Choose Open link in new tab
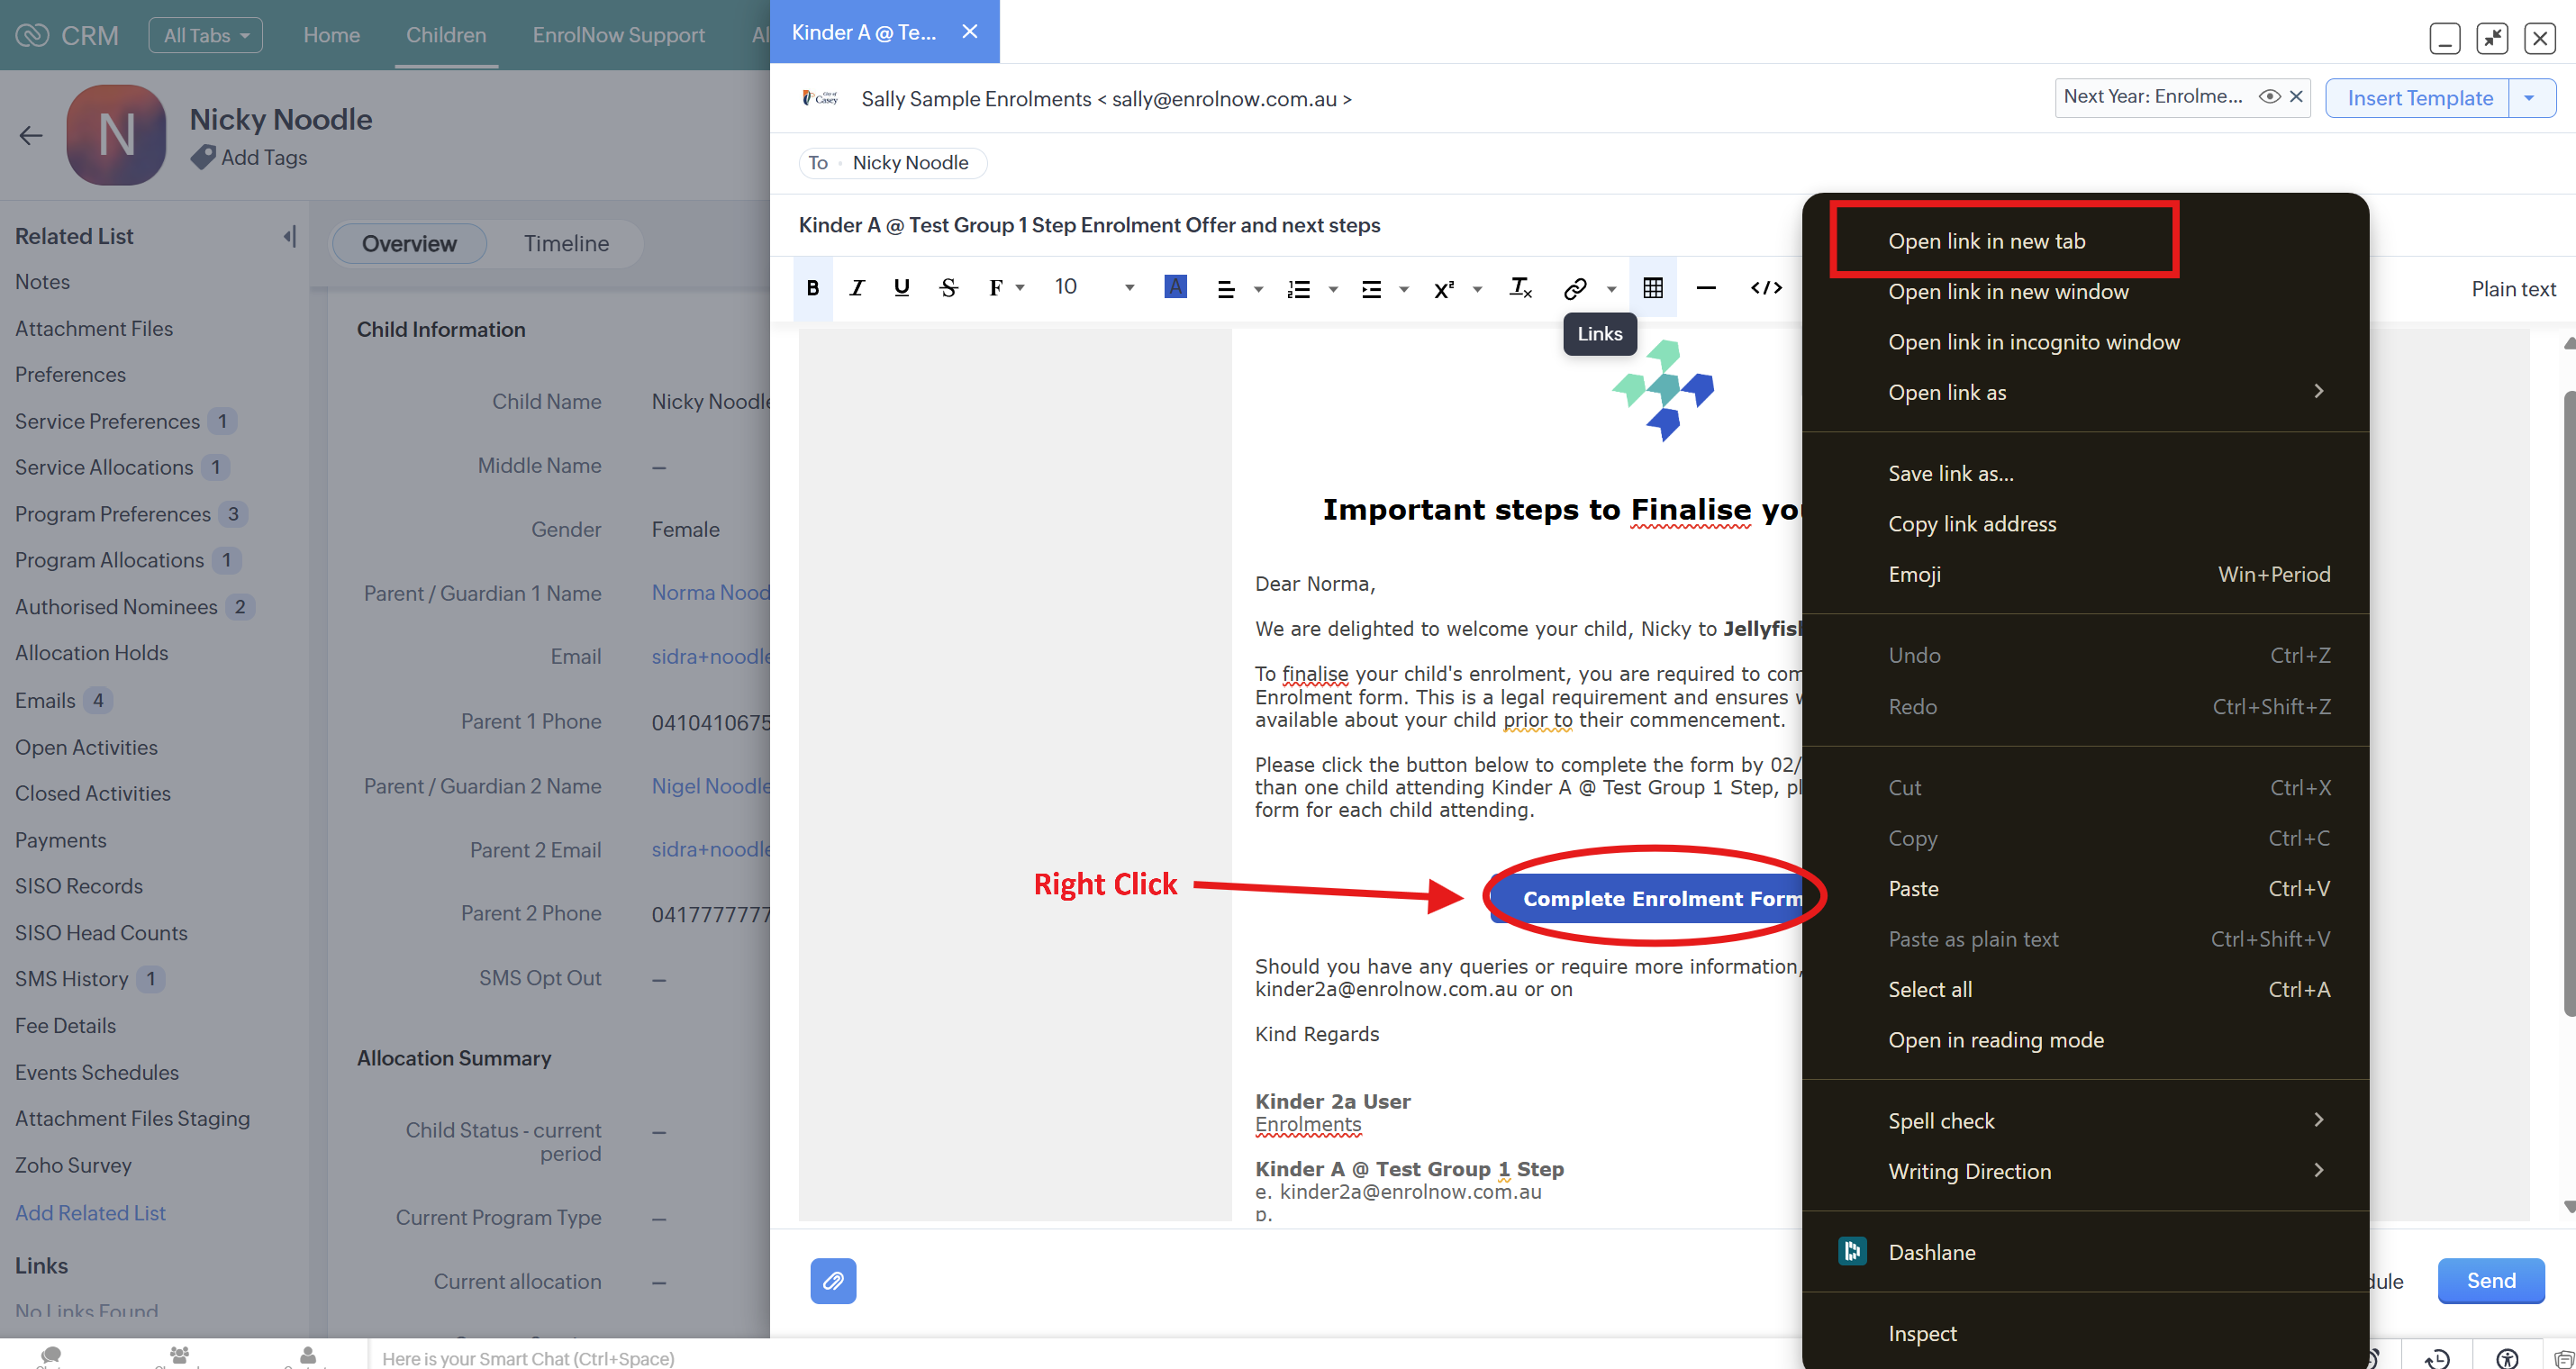Screen dimensions: 2576x1369 pyautogui.click(x=1986, y=241)
